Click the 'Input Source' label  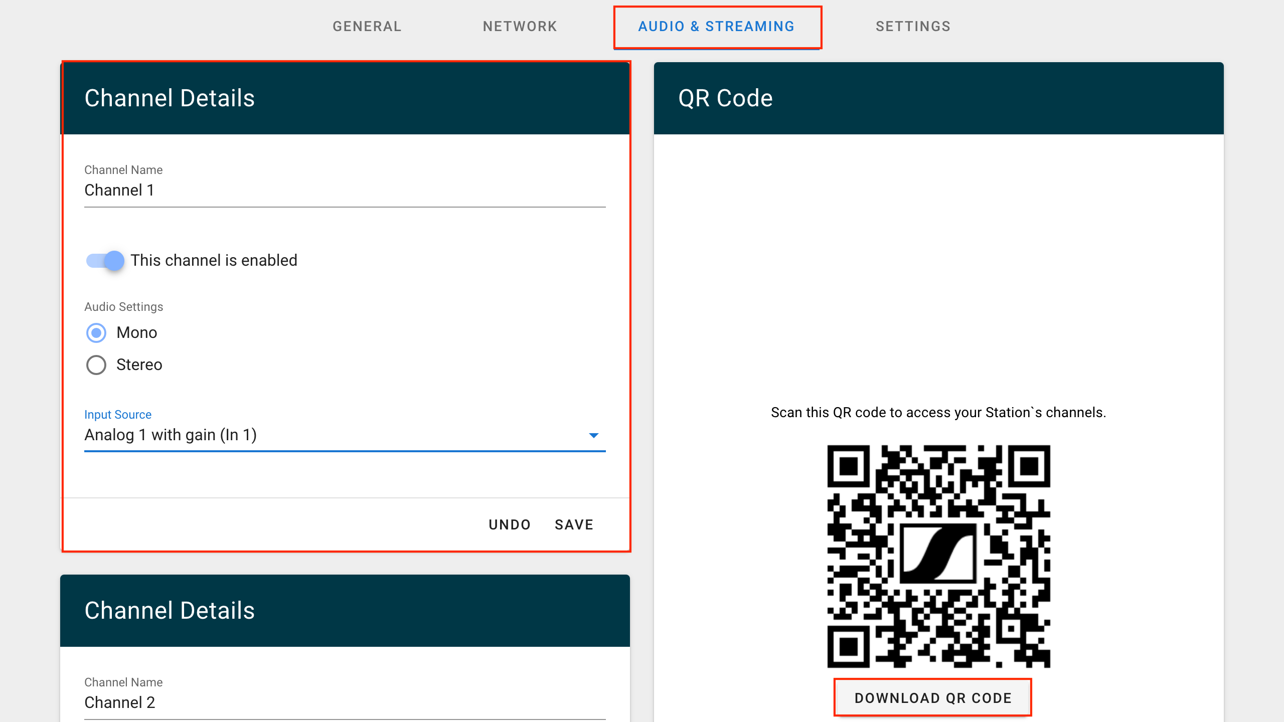(x=118, y=415)
